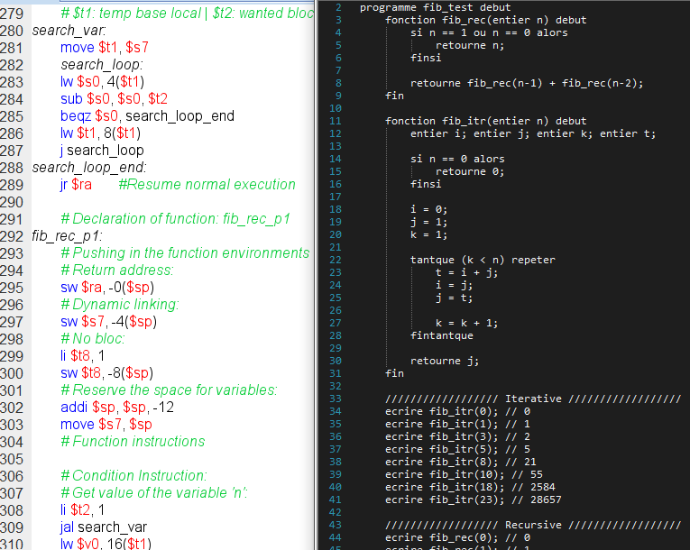Viewport: 690px width, 550px height.
Task: Click '# Pushing in the function environments' comment
Action: point(185,253)
